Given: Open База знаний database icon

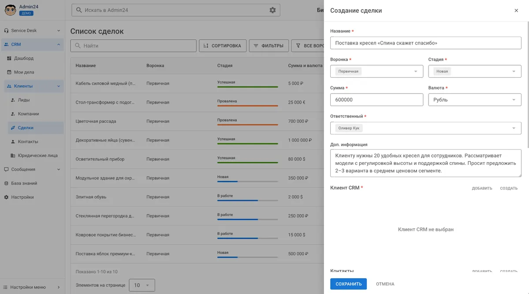Looking at the screenshot, I should coord(6,183).
